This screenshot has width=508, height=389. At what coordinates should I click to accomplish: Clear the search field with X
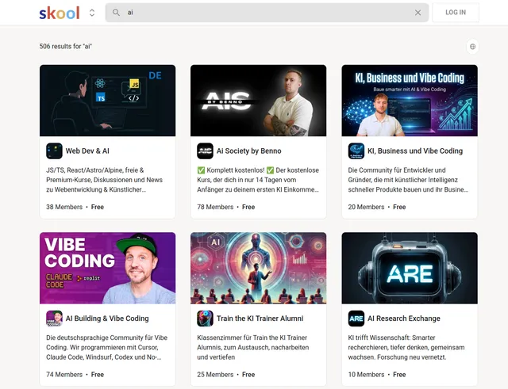[418, 13]
